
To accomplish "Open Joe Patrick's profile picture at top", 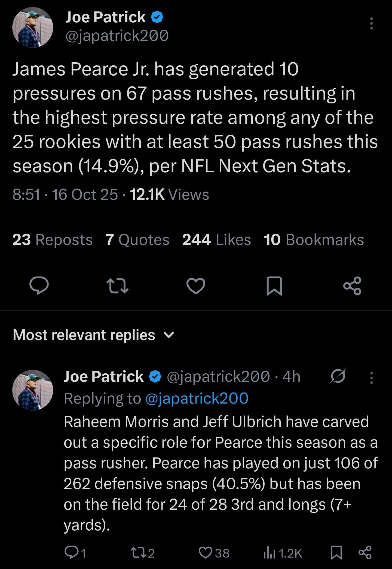I will [32, 27].
